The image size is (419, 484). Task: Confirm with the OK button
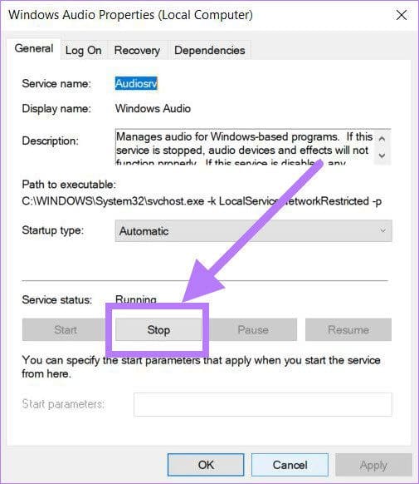click(x=206, y=465)
